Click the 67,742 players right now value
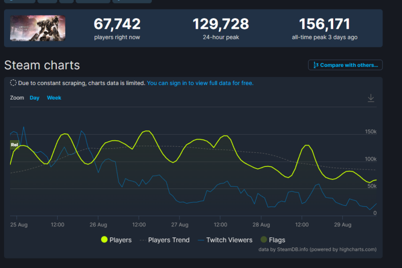Image resolution: width=402 pixels, height=268 pixels. 117,24
